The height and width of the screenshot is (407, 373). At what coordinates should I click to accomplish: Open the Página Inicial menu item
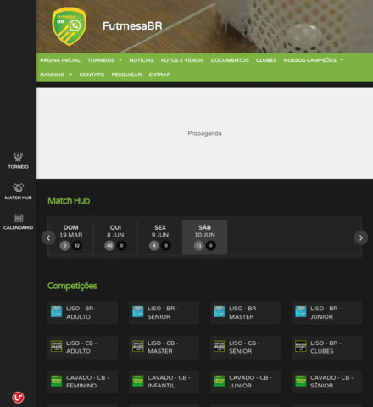point(60,60)
